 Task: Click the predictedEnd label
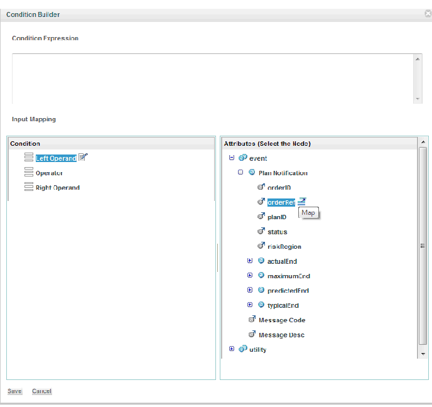coord(288,291)
